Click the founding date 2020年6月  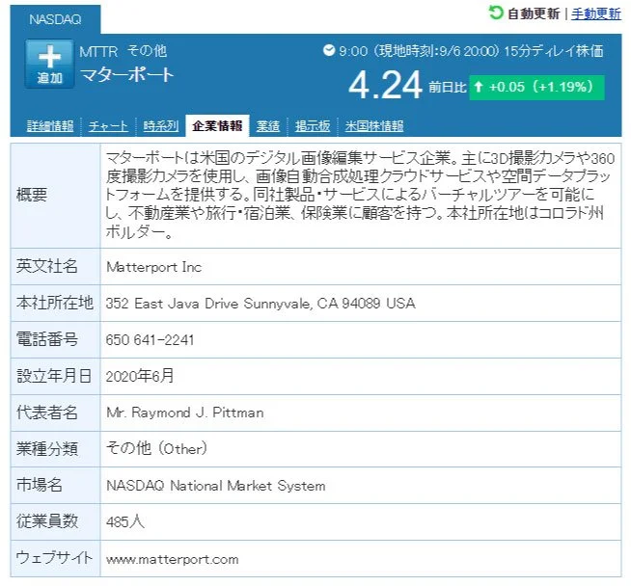140,376
